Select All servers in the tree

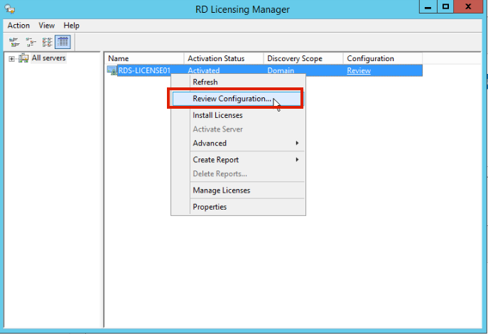point(48,58)
